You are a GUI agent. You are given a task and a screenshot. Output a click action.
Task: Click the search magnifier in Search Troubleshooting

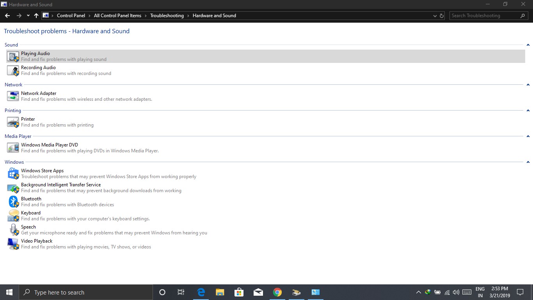(523, 16)
